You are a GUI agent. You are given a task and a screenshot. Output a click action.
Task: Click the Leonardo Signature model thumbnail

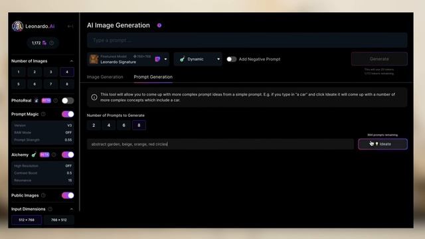94,59
